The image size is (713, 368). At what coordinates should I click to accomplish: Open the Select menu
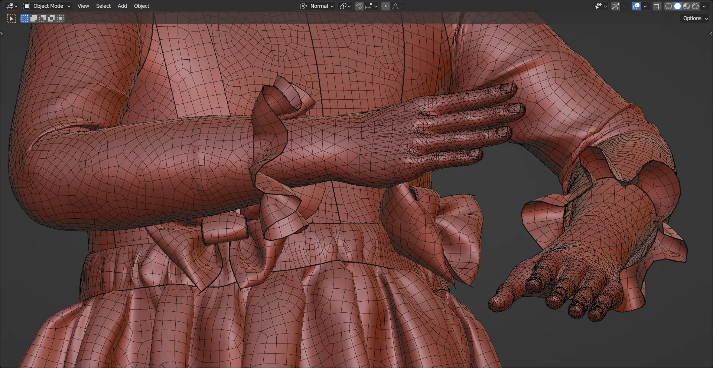[103, 6]
